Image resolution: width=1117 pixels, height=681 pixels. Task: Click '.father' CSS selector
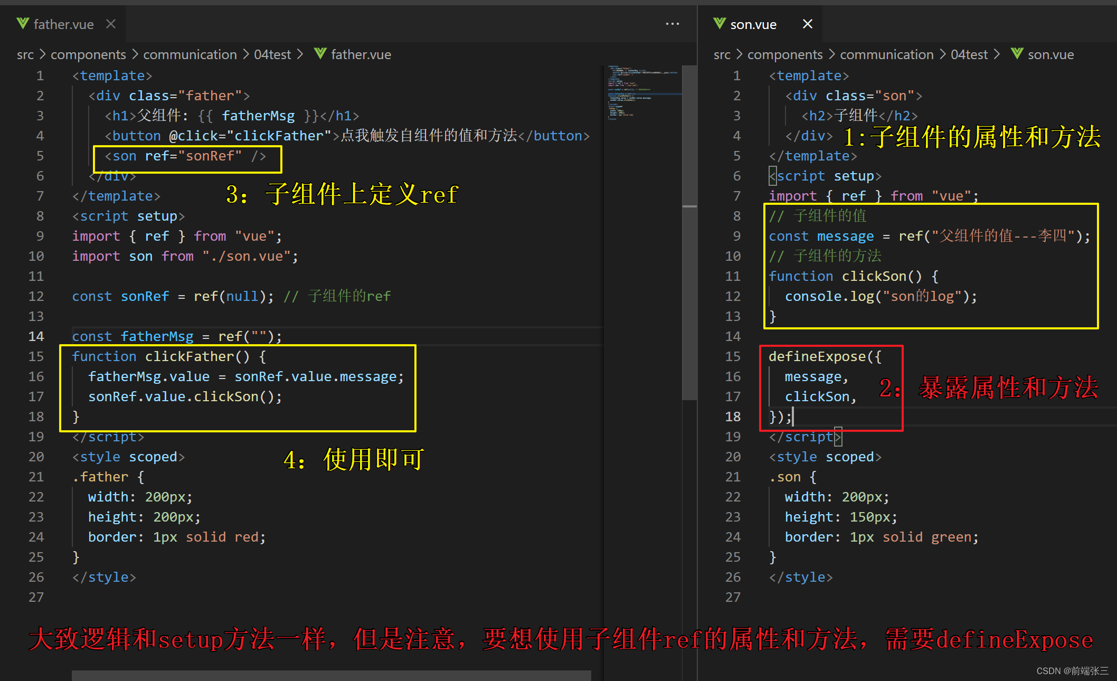point(100,477)
